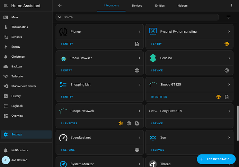This screenshot has height=167, width=239.
Task: Open Pioneer's 1 Entity link
Action: pyautogui.click(x=67, y=44)
